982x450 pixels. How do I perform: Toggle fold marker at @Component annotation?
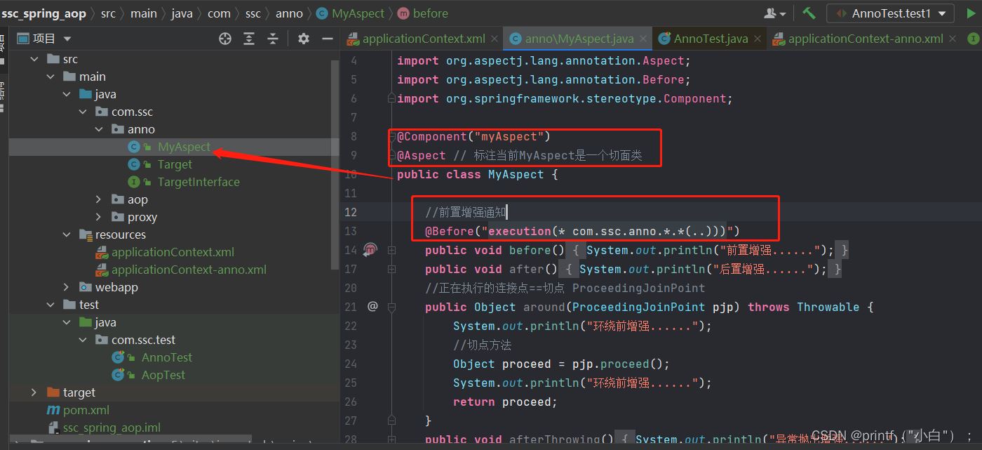(x=393, y=136)
